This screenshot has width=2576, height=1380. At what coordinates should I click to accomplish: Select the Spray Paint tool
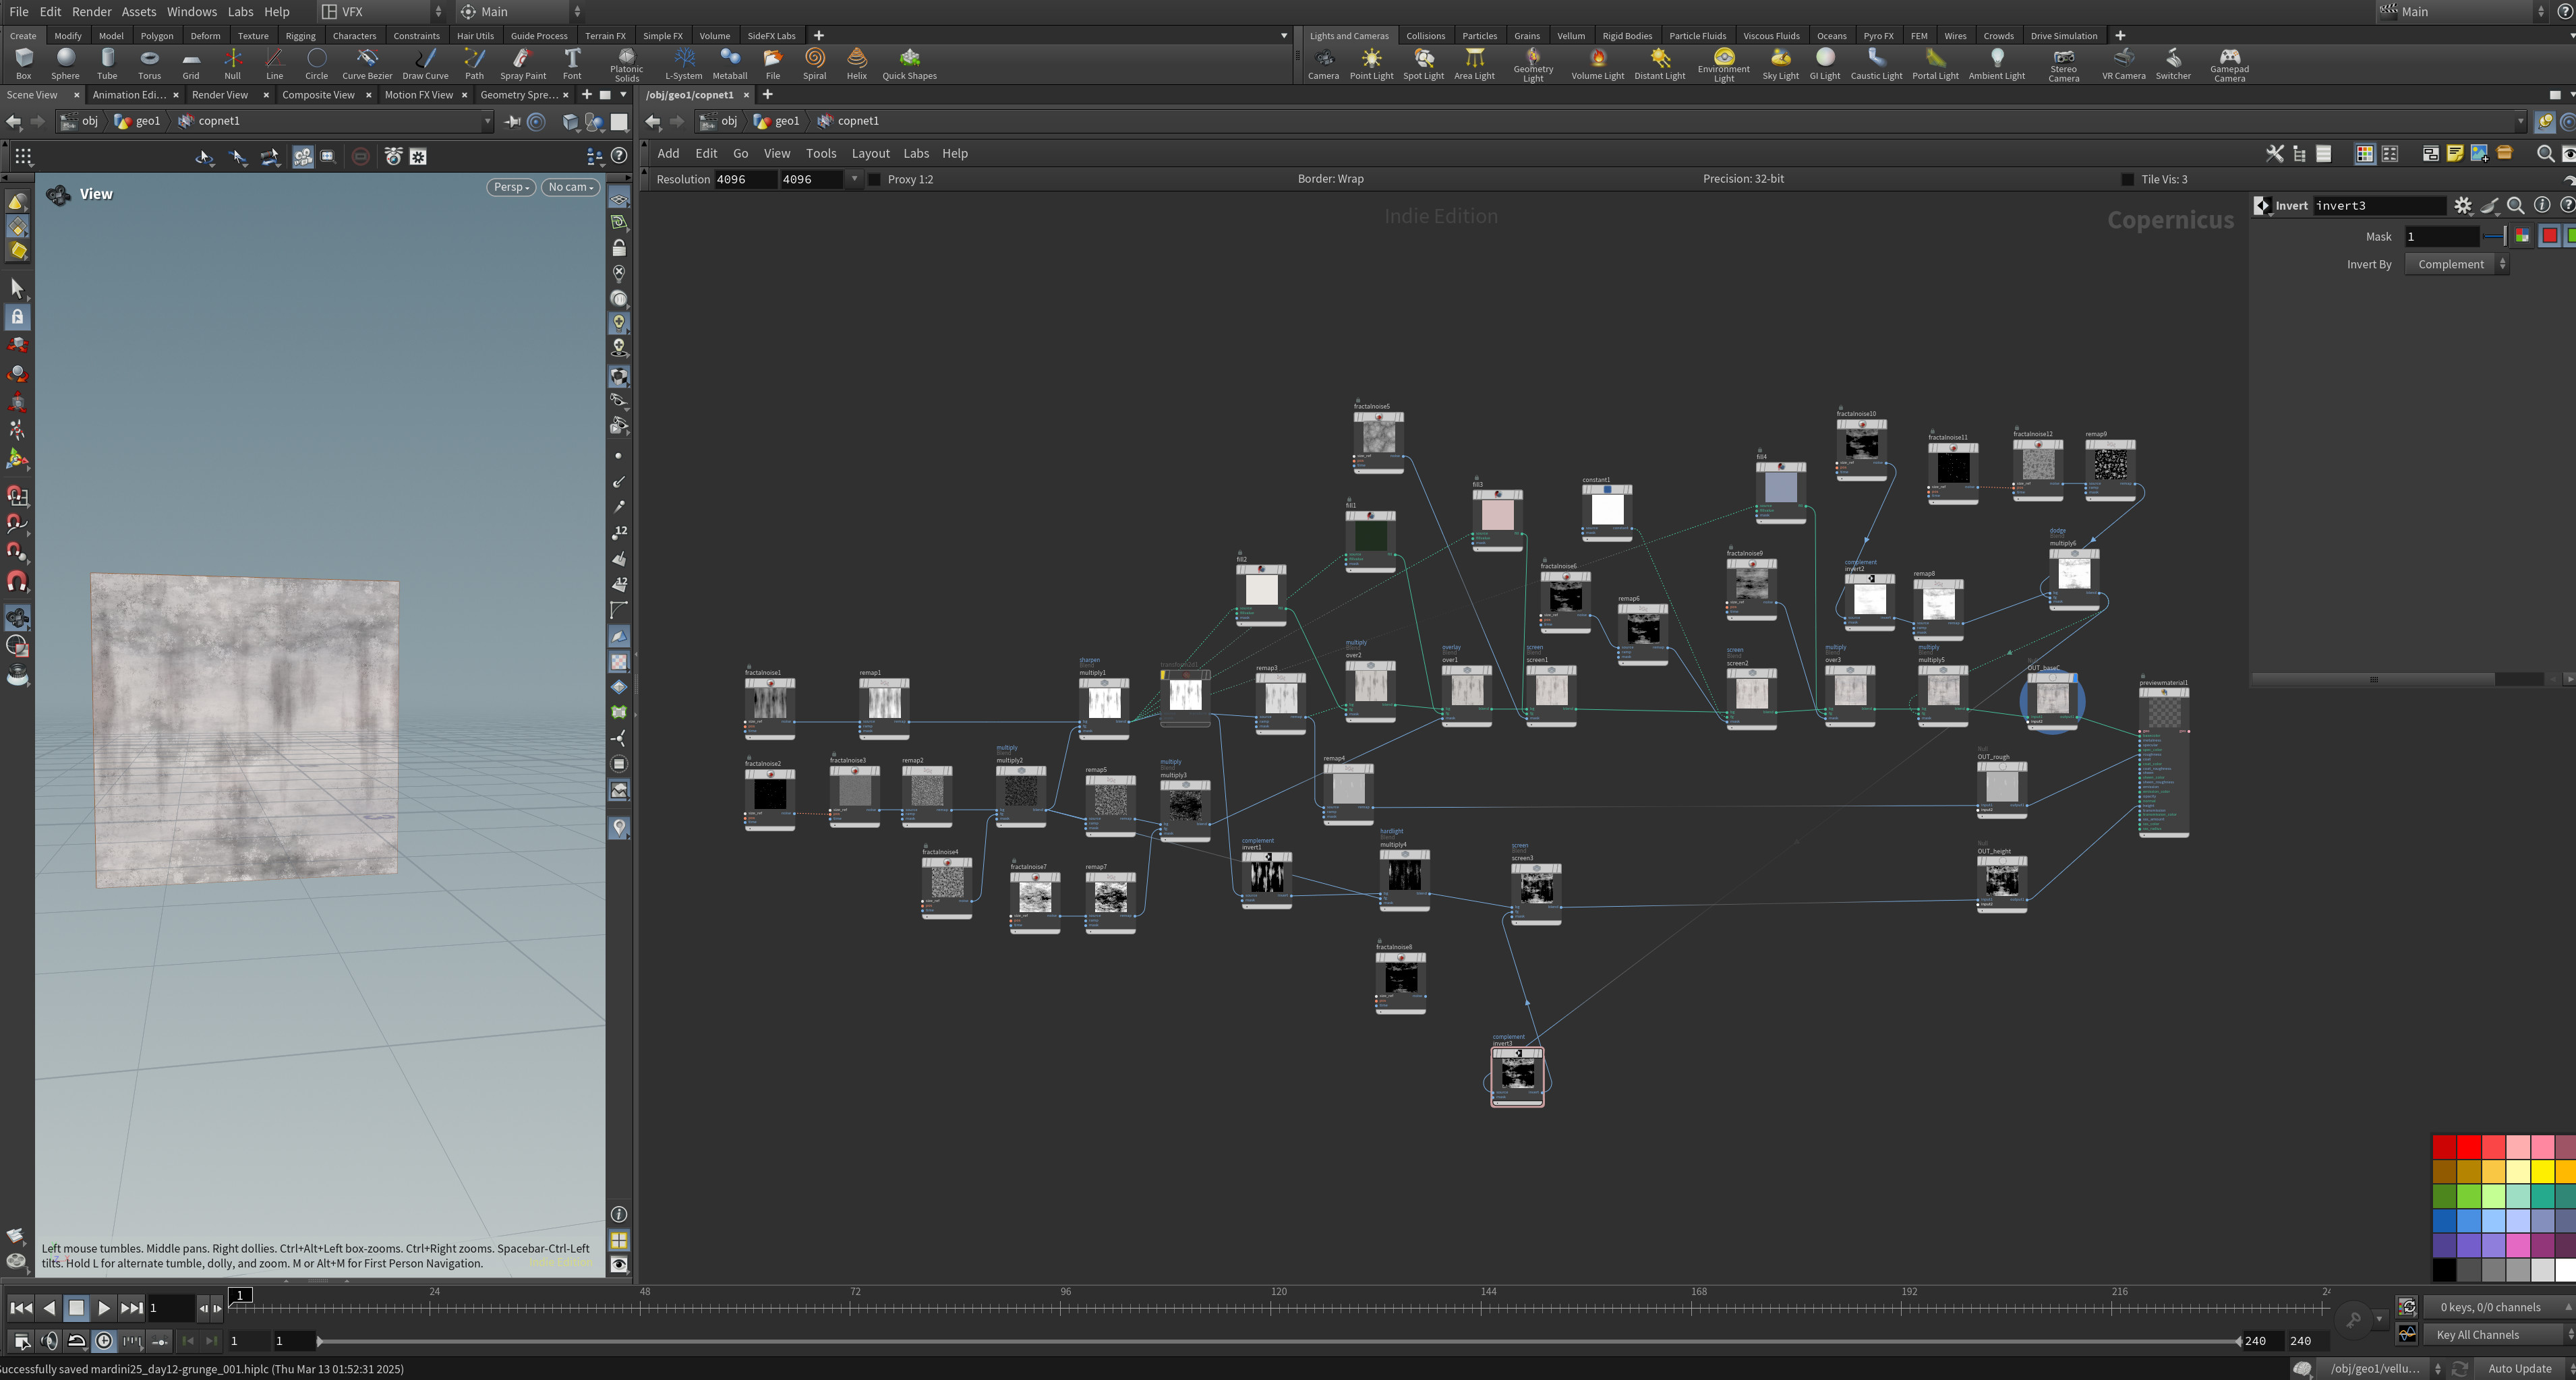pyautogui.click(x=523, y=64)
